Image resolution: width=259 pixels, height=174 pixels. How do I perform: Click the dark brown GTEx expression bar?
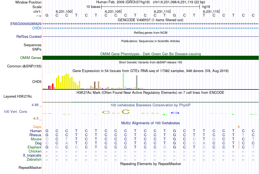95,85
